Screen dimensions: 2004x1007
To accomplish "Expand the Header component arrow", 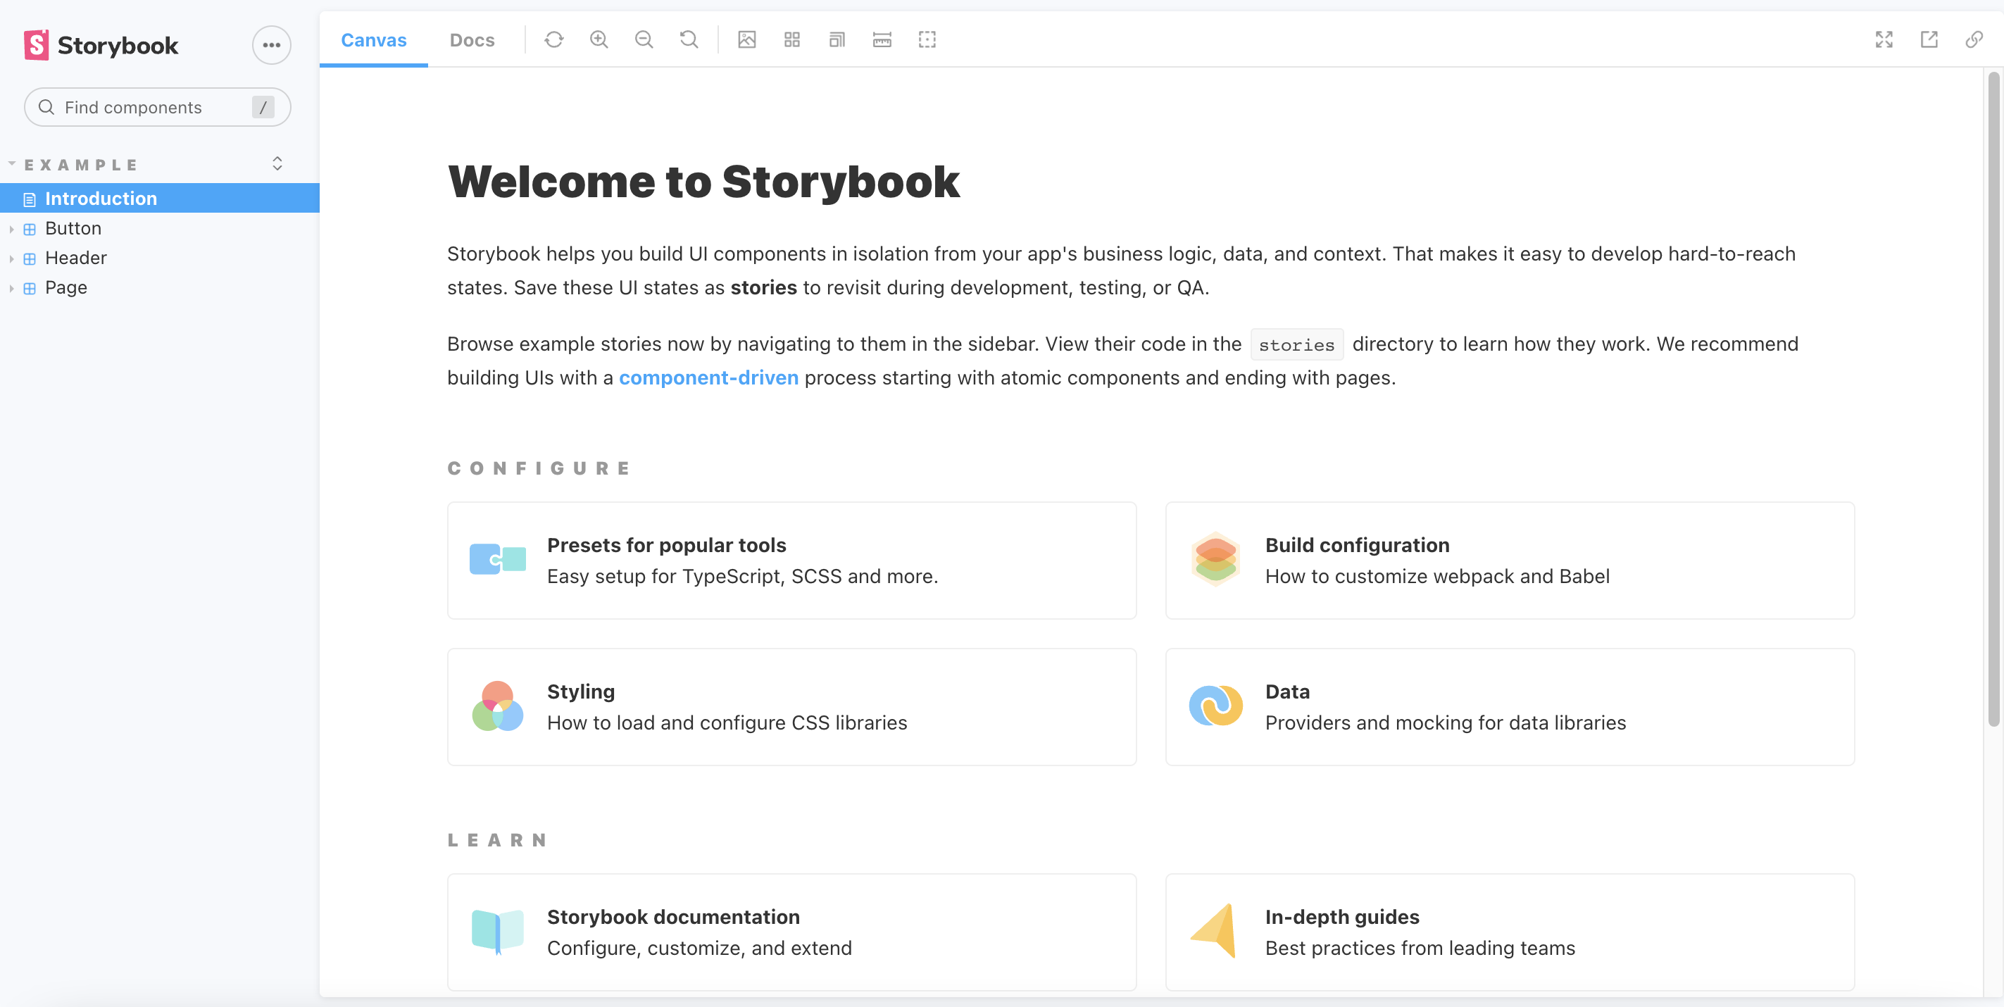I will [12, 258].
